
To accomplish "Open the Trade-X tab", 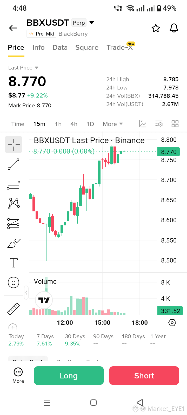I will pyautogui.click(x=119, y=47).
